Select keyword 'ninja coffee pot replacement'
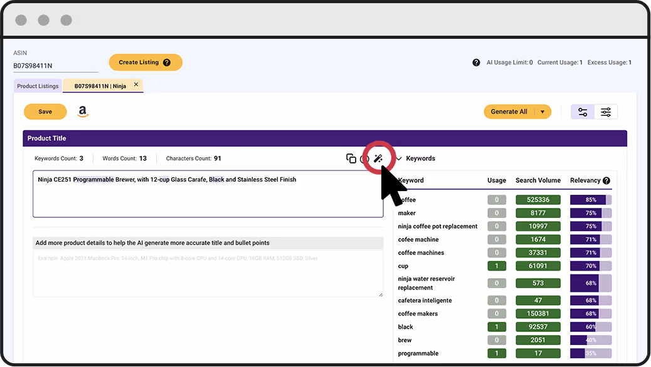This screenshot has width=651, height=367. pyautogui.click(x=438, y=227)
